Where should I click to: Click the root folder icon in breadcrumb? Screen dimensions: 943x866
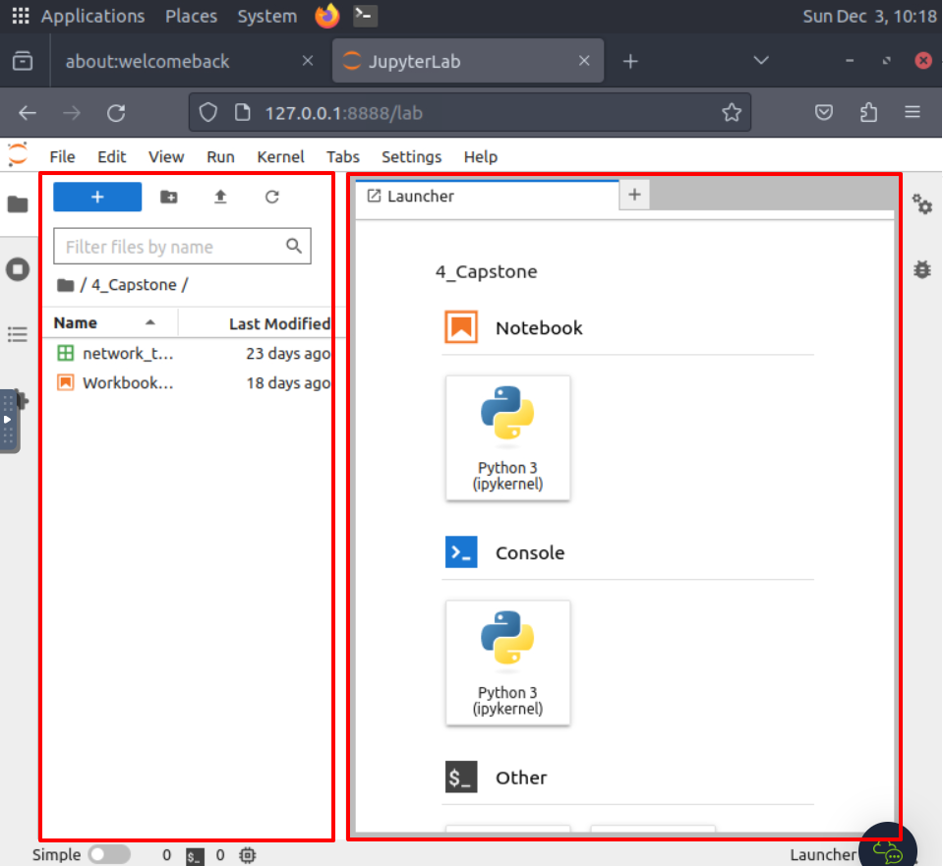click(x=66, y=285)
